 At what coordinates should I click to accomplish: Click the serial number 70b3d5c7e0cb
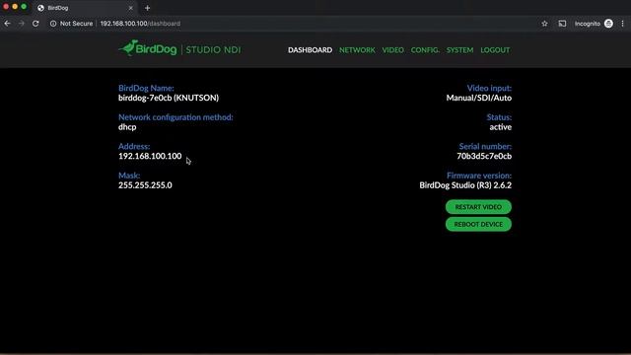[x=484, y=156]
